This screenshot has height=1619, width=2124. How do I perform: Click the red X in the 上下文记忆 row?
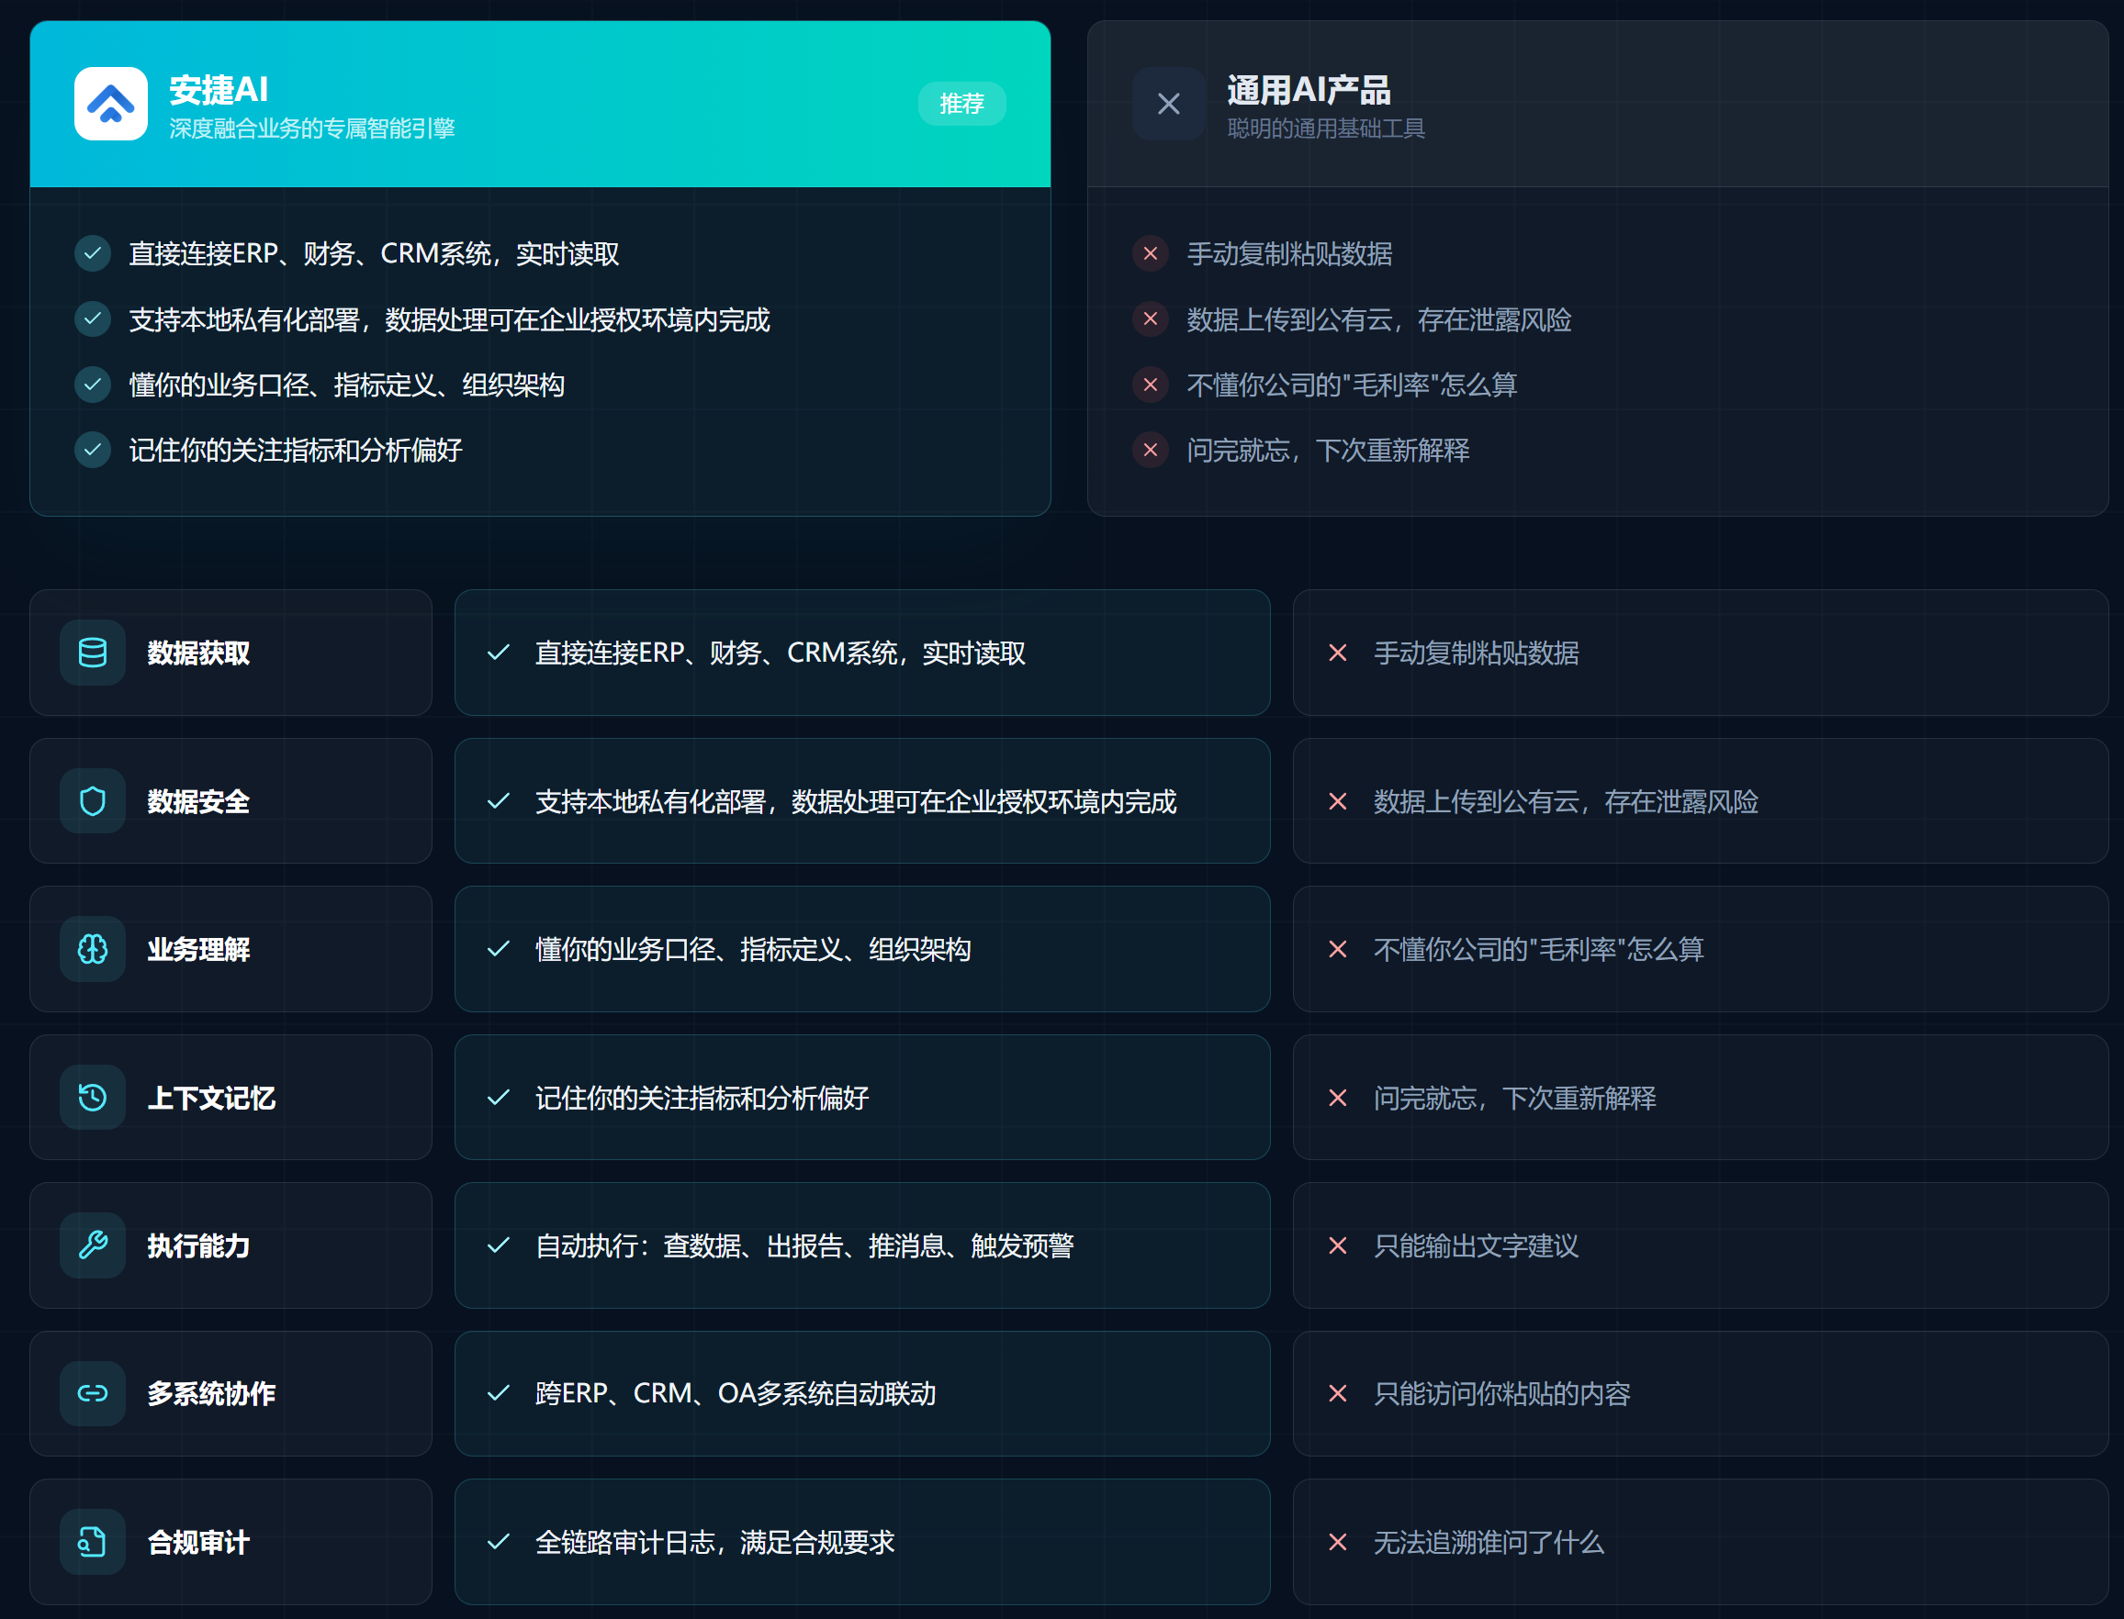[1337, 1098]
